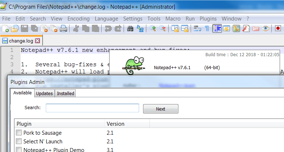The width and height of the screenshot is (284, 152).
Task: Select the change.log document tab
Action: point(21,41)
